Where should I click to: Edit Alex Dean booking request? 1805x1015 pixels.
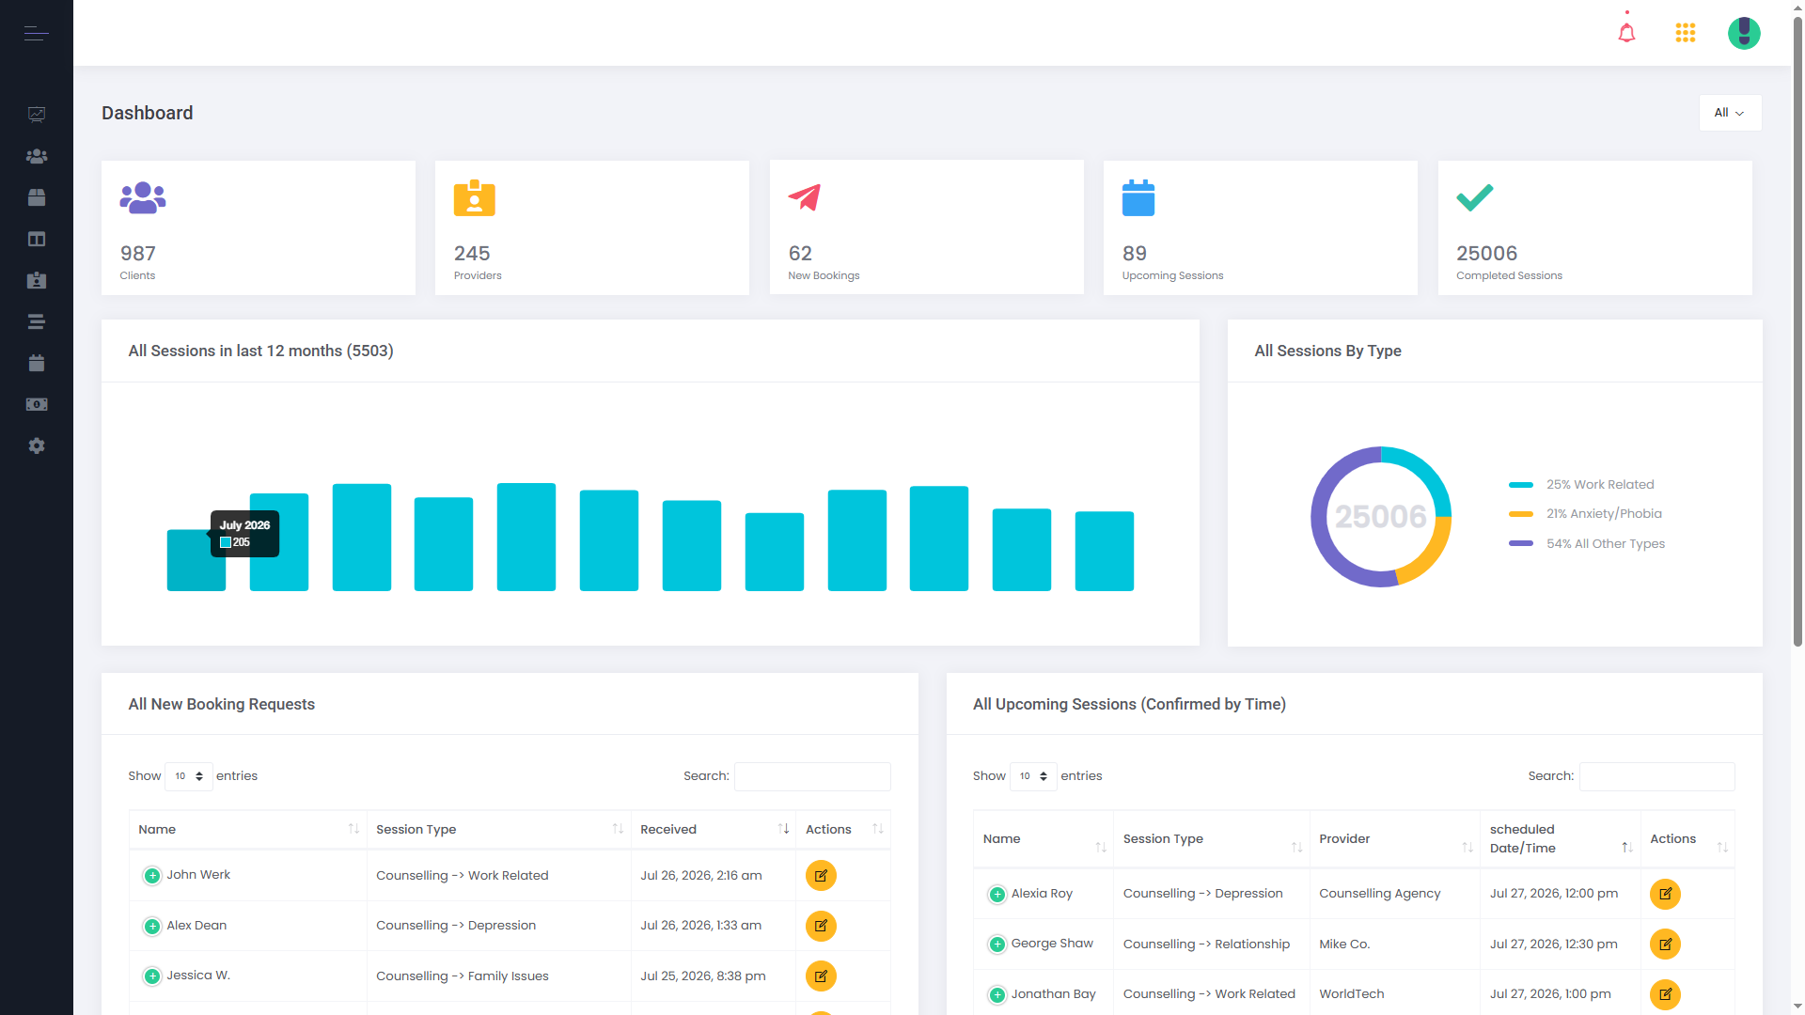tap(821, 926)
